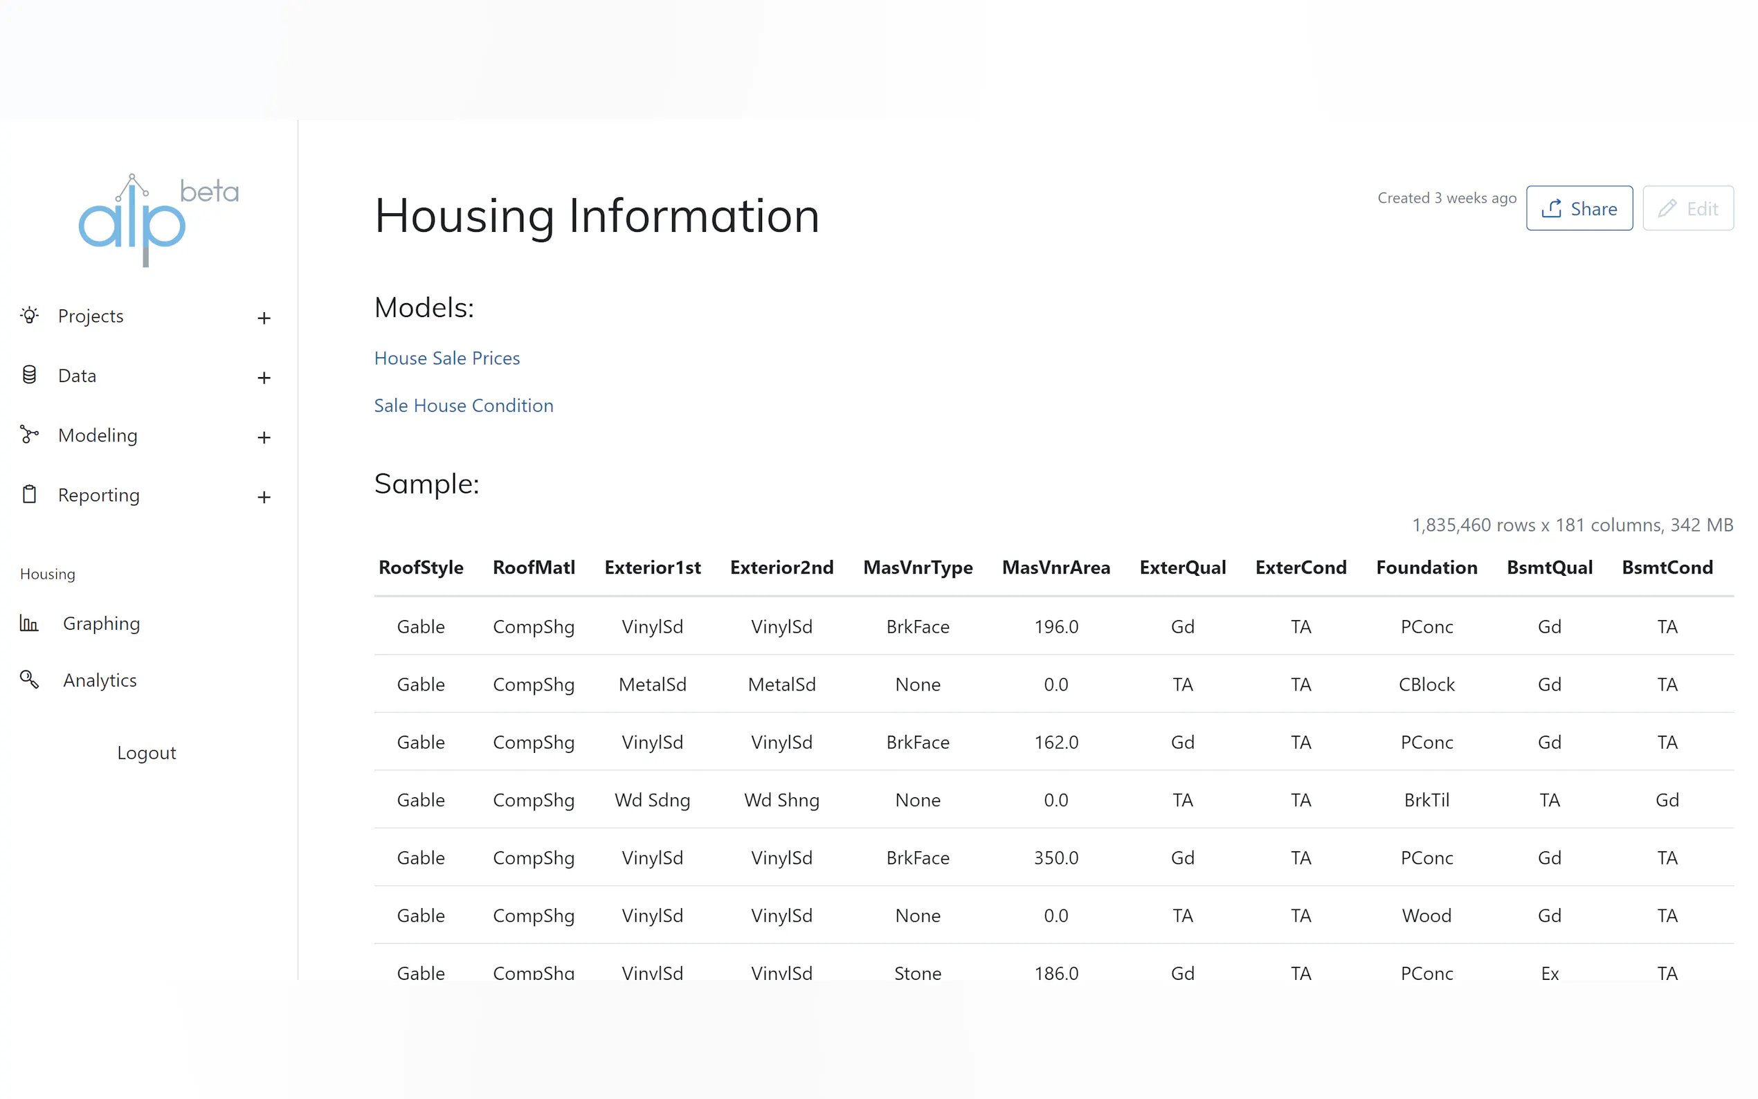Expand the Reporting section with plus
The width and height of the screenshot is (1758, 1099).
click(264, 497)
